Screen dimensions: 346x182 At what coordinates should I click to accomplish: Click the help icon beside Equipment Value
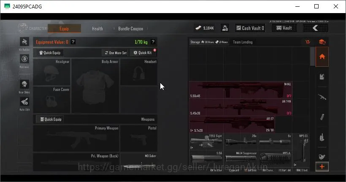click(73, 42)
